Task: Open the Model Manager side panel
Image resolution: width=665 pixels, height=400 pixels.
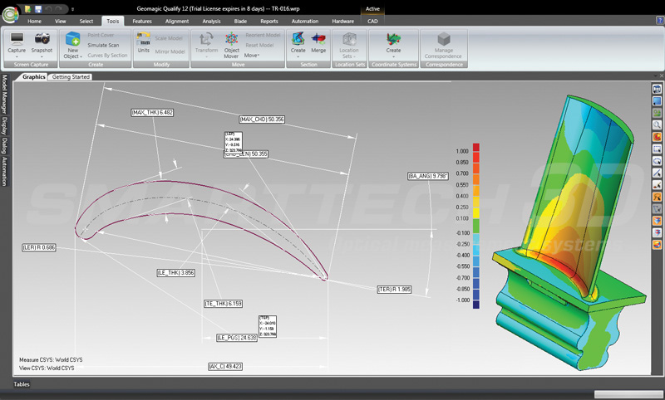Action: tap(4, 94)
